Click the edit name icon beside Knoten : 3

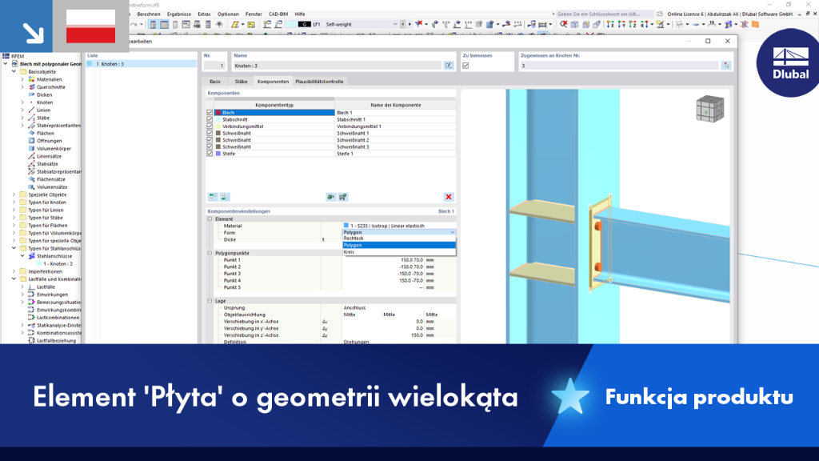coord(449,66)
